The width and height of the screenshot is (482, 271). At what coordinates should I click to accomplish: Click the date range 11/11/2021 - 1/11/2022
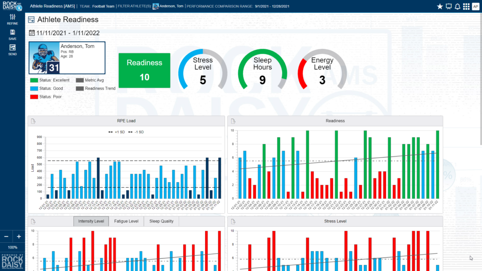(68, 33)
